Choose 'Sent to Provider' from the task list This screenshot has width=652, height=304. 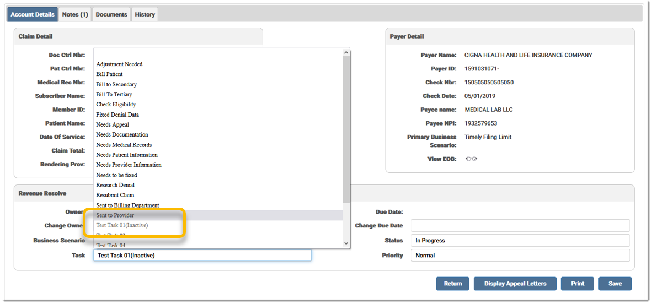click(115, 215)
